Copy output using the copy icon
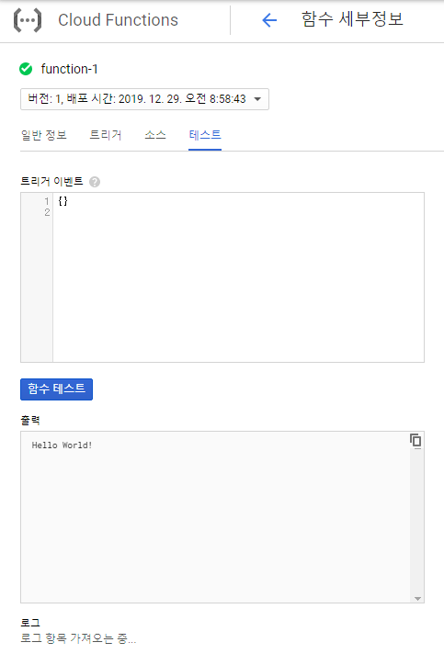Screen dimensions: 444x665 click(x=416, y=441)
